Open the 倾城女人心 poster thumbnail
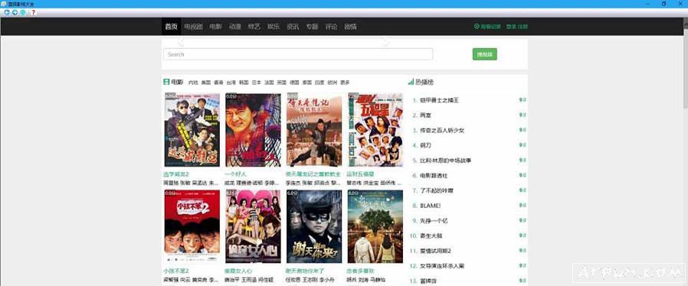This screenshot has width=688, height=286. tap(253, 226)
